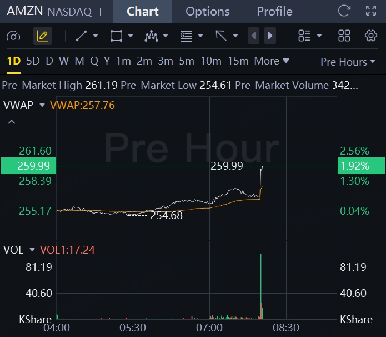Click the Pre-Market Volume text
Screen dimensions: 386x337
[x=297, y=85]
